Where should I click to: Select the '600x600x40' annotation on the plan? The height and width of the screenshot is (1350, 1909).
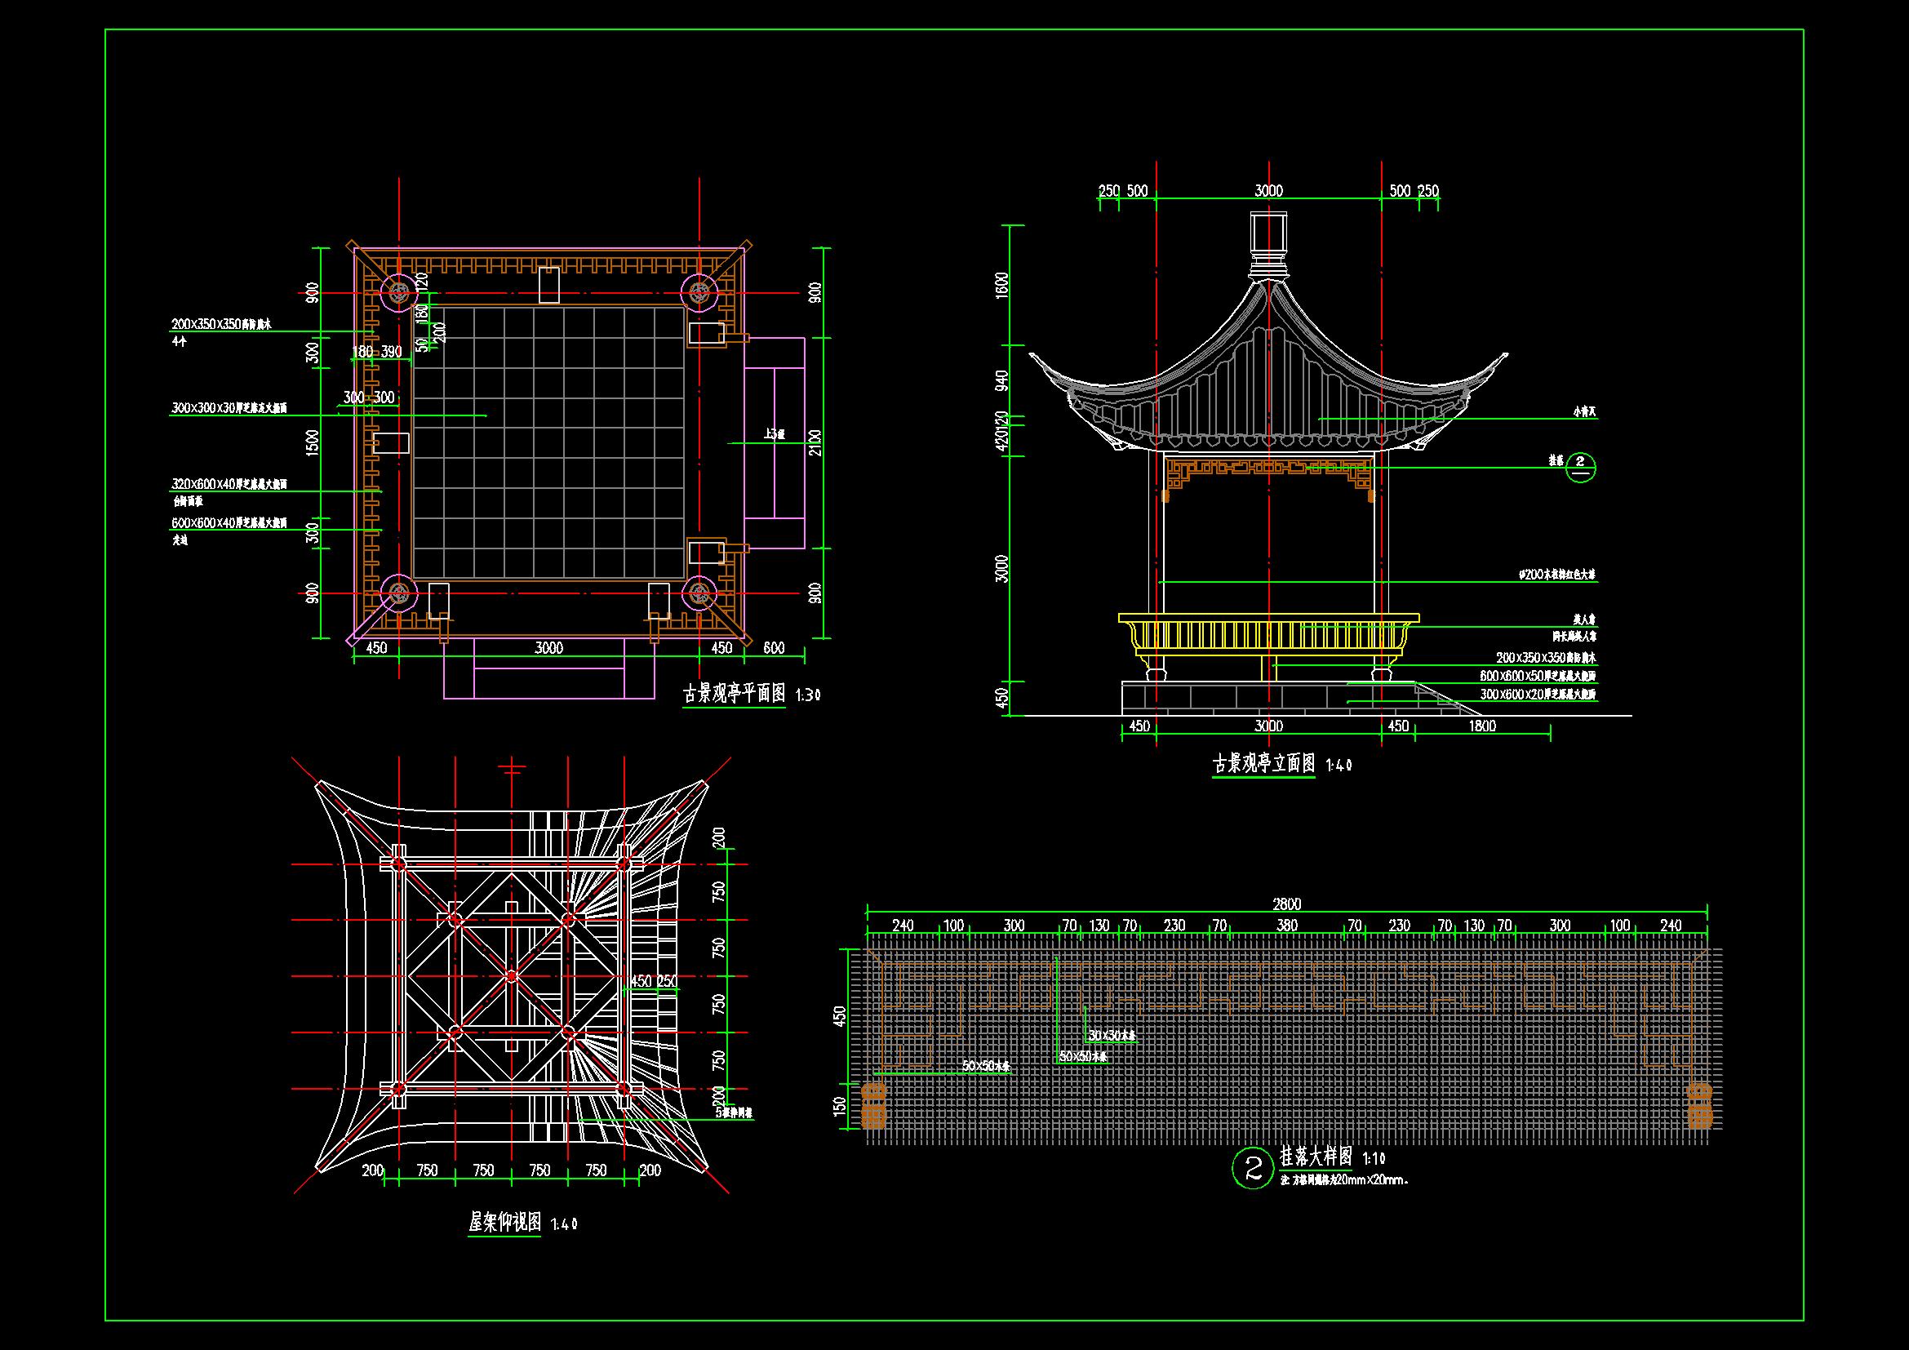click(229, 523)
